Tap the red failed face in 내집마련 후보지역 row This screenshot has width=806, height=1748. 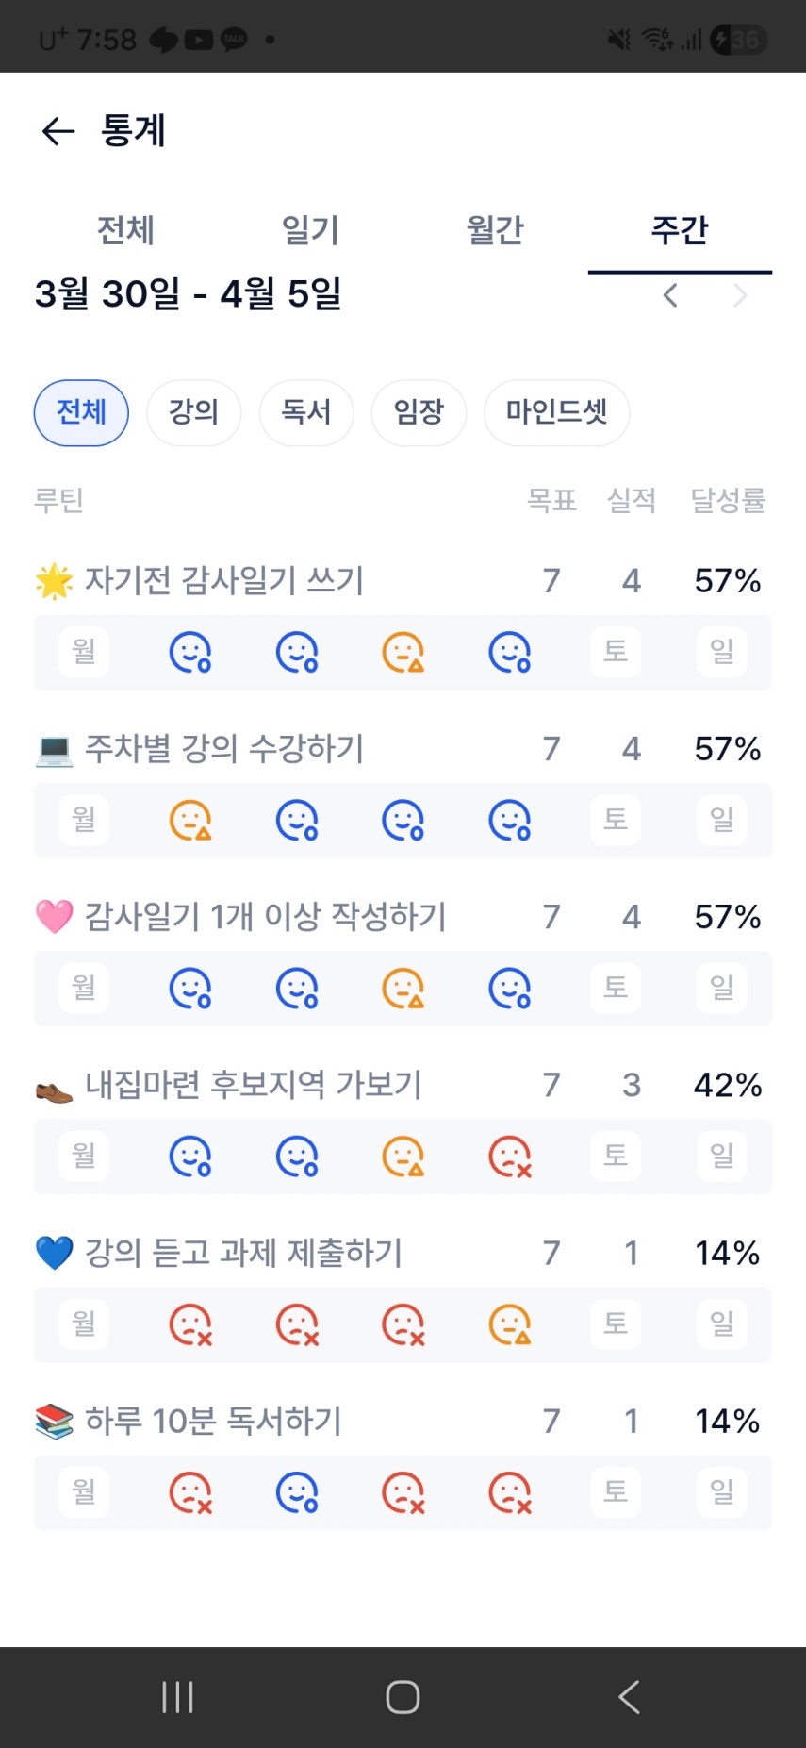point(509,1156)
